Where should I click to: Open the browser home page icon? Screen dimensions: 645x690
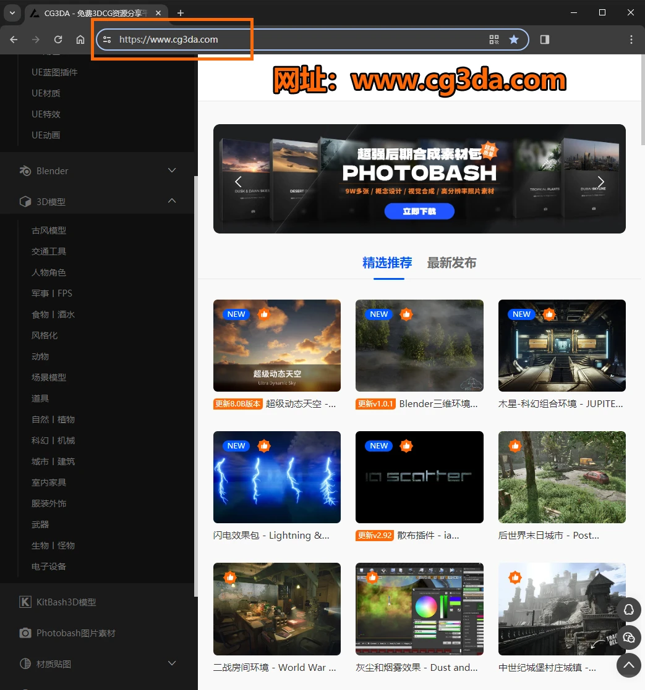pos(80,40)
